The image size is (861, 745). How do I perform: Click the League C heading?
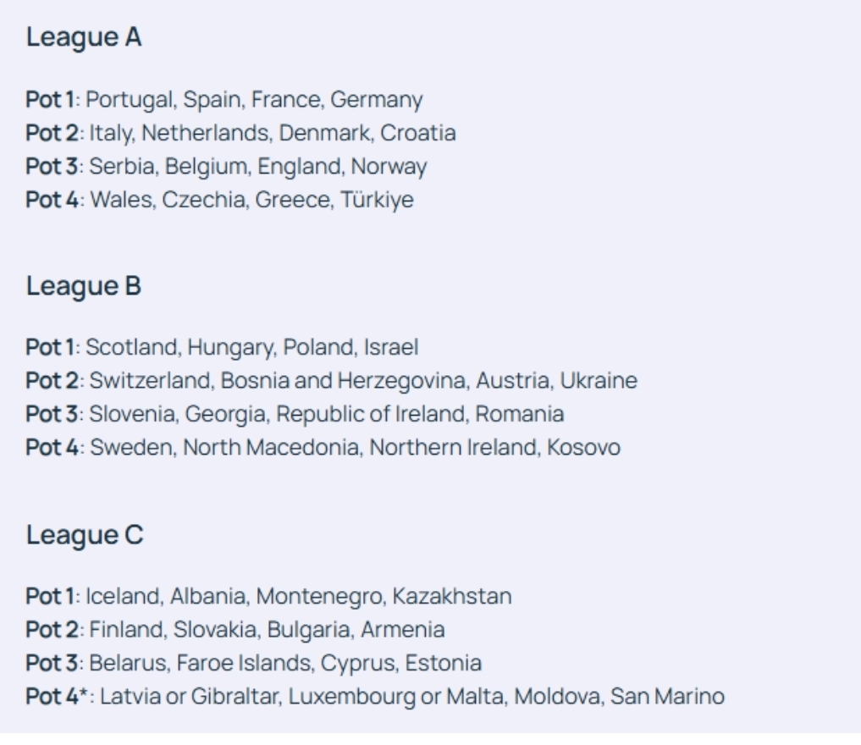(85, 535)
